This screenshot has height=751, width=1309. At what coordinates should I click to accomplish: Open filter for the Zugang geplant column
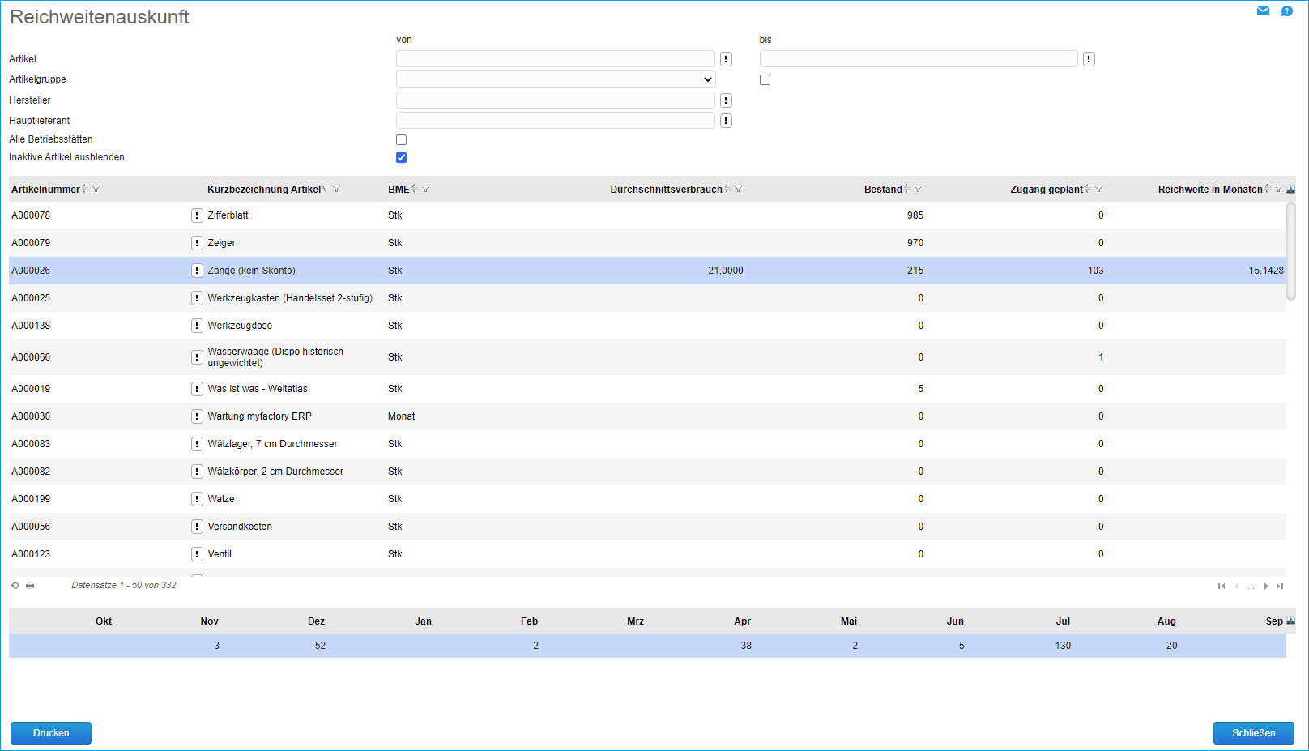[x=1098, y=190]
